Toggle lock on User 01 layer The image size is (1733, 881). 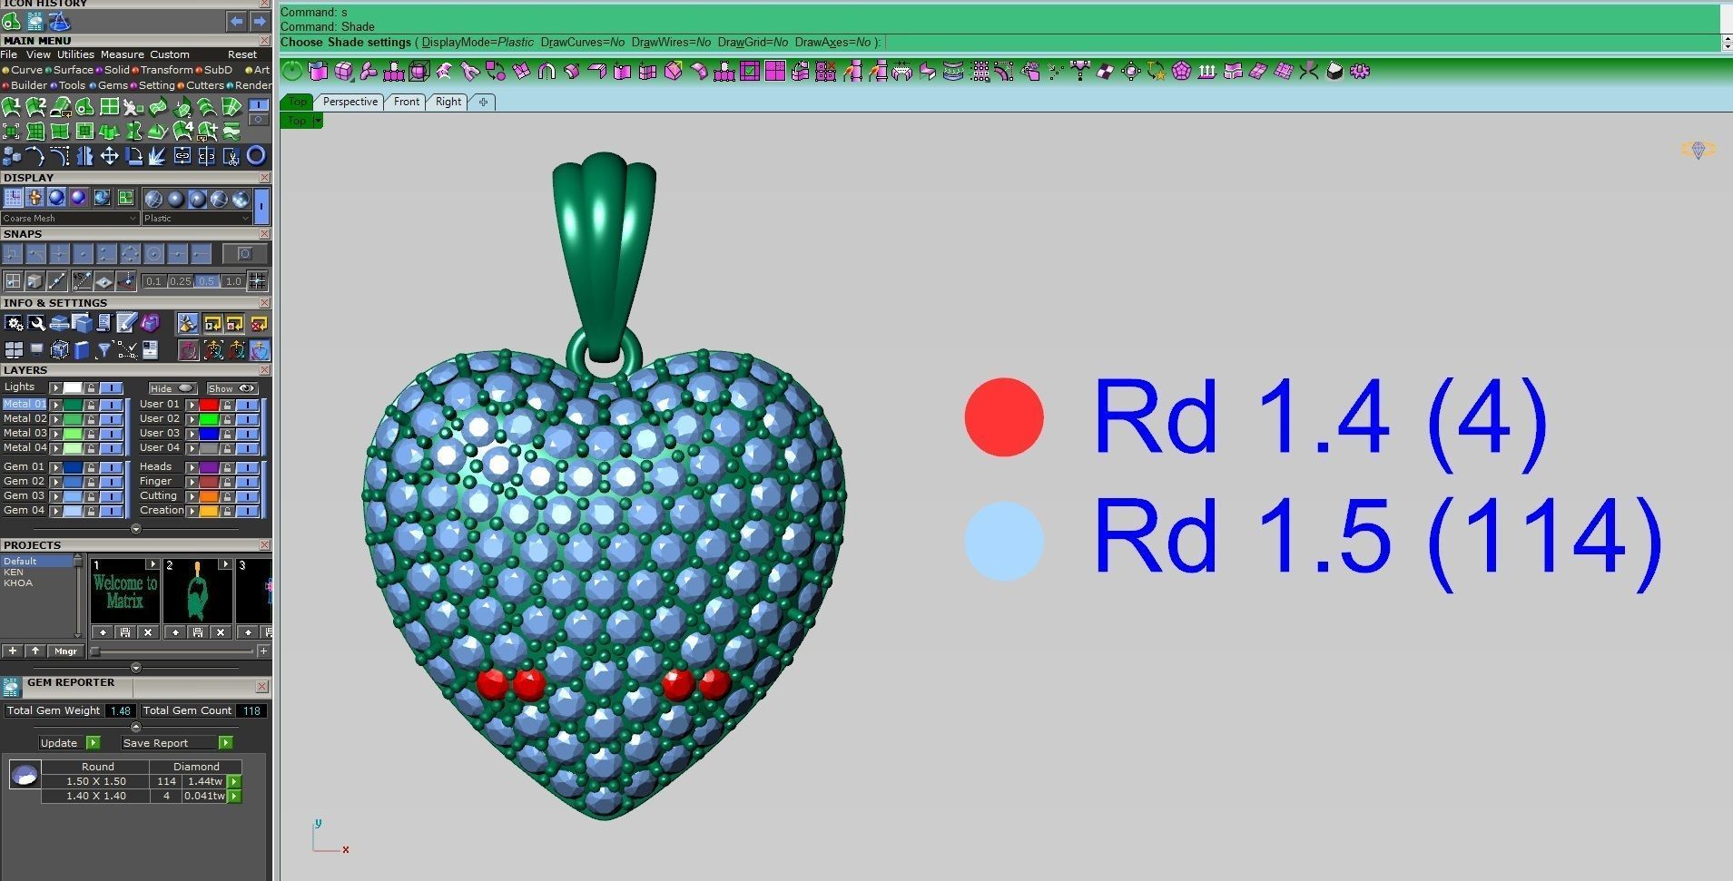coord(227,405)
